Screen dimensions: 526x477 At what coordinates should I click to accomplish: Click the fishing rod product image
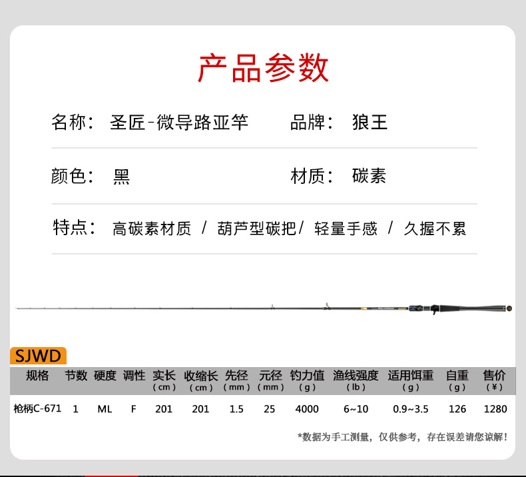point(264,308)
